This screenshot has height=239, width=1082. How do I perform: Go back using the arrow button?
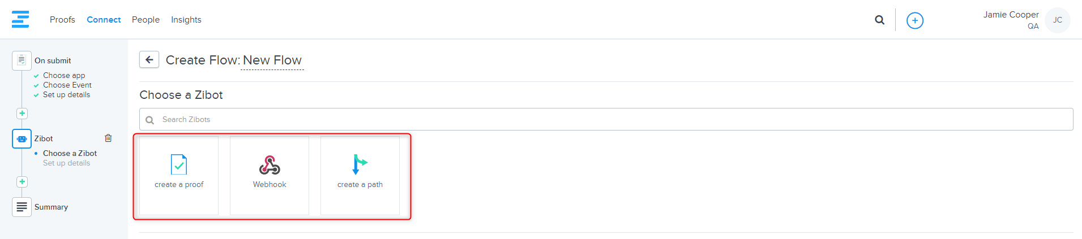(149, 60)
